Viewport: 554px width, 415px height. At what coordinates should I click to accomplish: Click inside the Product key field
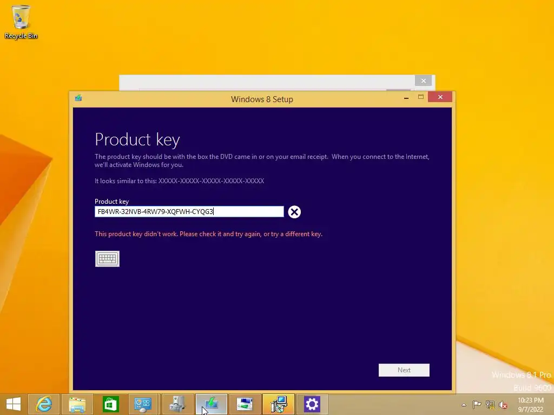point(189,211)
